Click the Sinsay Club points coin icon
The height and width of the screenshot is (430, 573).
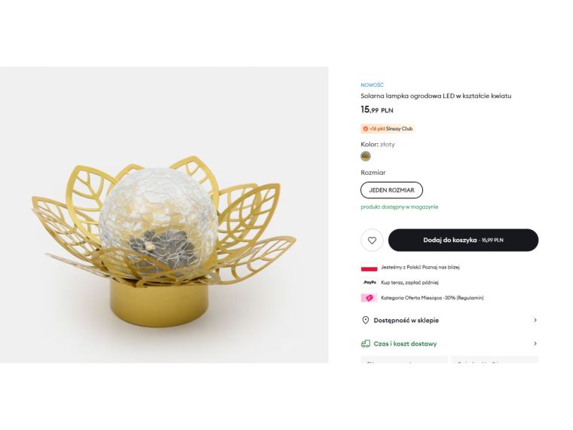pos(366,128)
